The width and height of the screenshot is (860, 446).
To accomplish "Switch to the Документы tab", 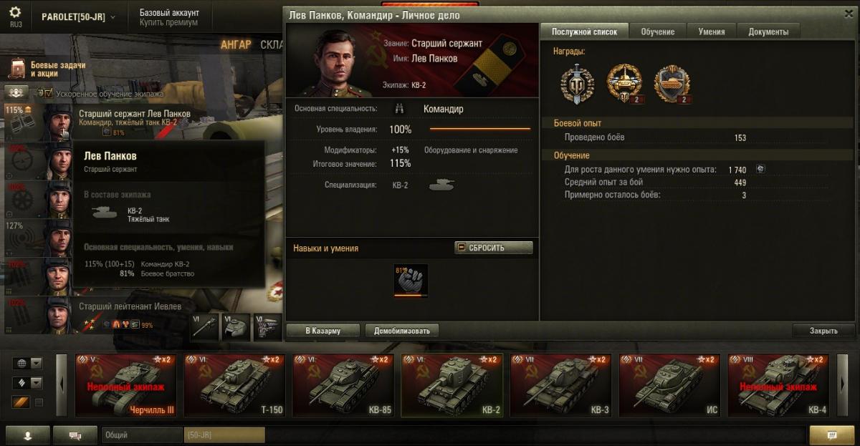I will point(768,31).
